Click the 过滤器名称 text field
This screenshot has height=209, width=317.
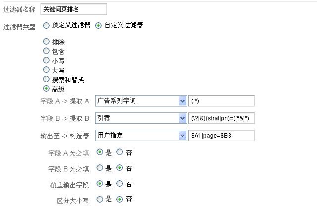pyautogui.click(x=73, y=9)
